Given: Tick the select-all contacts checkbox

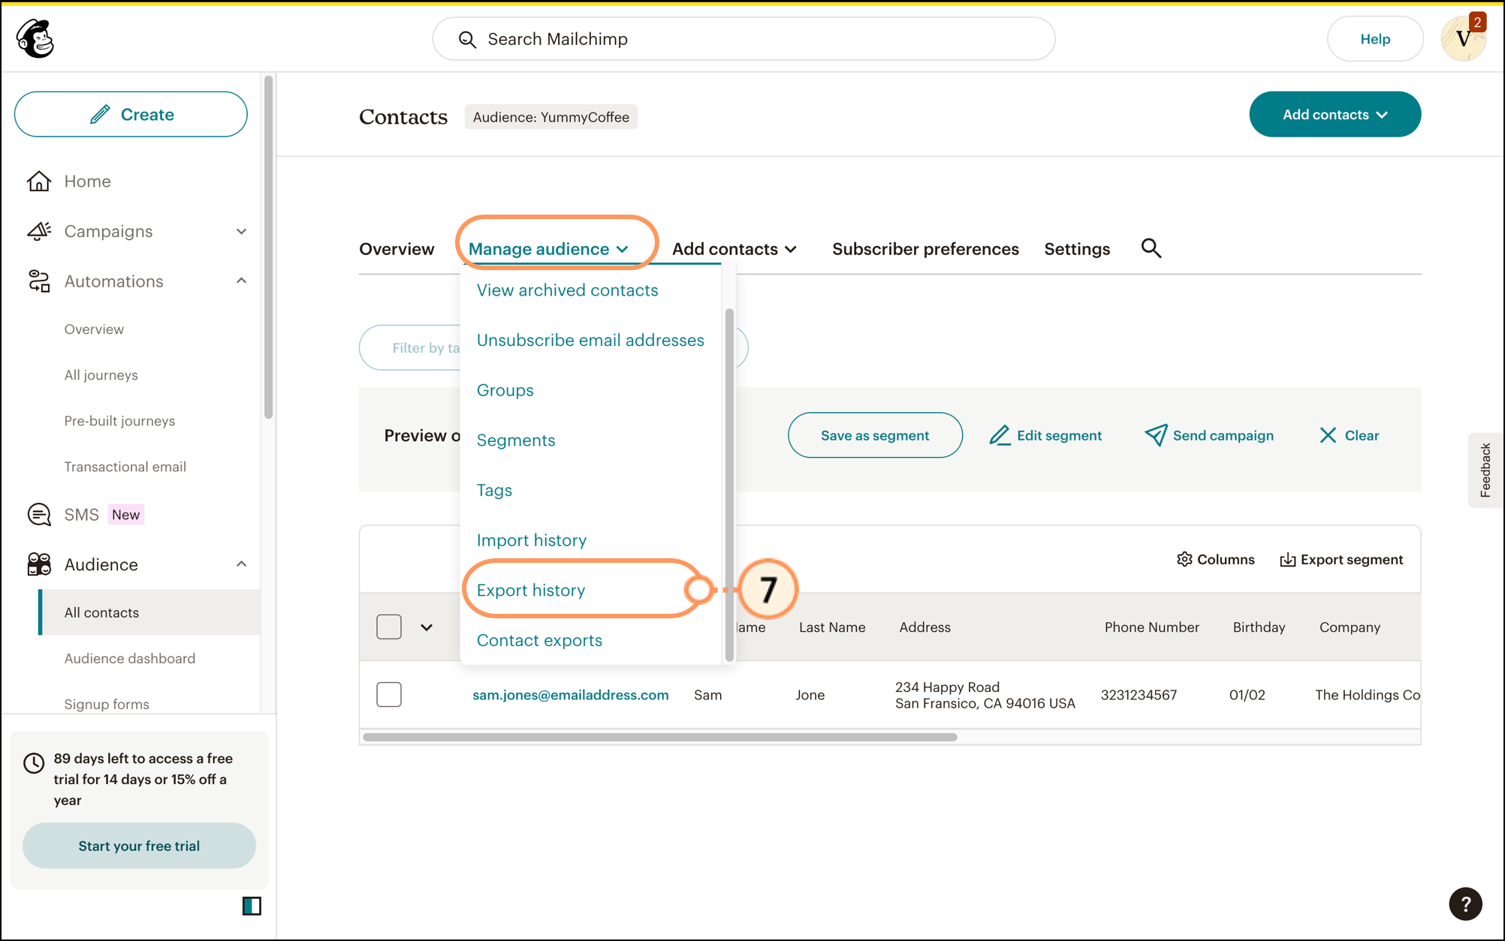Looking at the screenshot, I should tap(389, 627).
